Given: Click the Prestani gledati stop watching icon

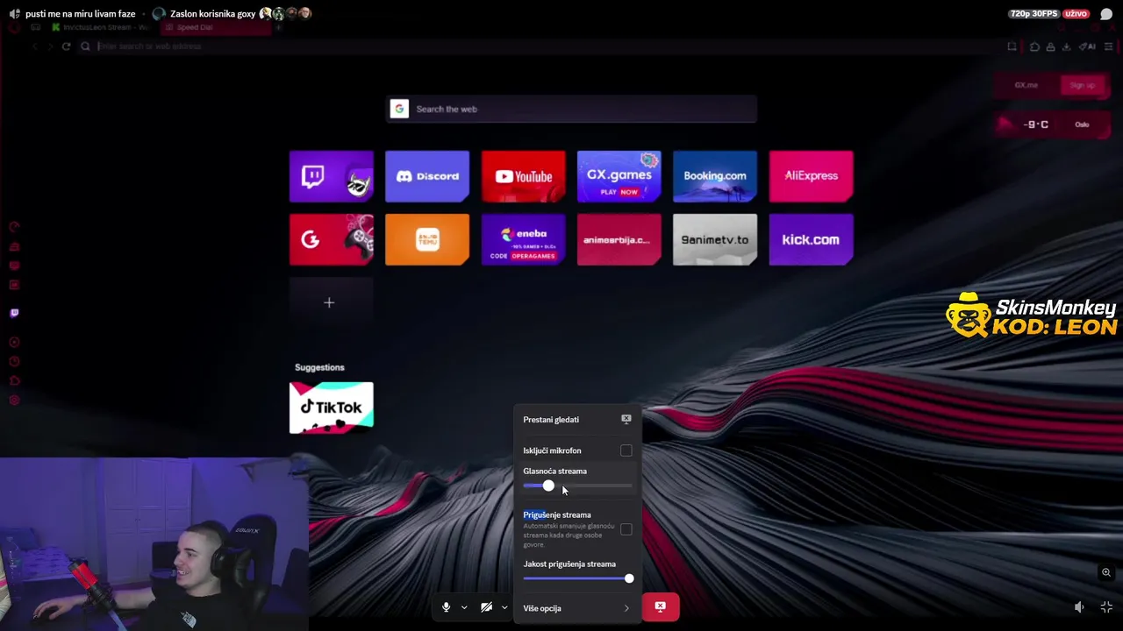Looking at the screenshot, I should tap(626, 419).
